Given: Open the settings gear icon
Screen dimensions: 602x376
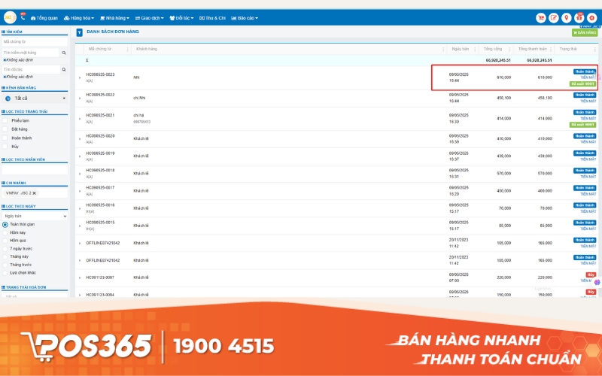Looking at the screenshot, I should [591, 17].
